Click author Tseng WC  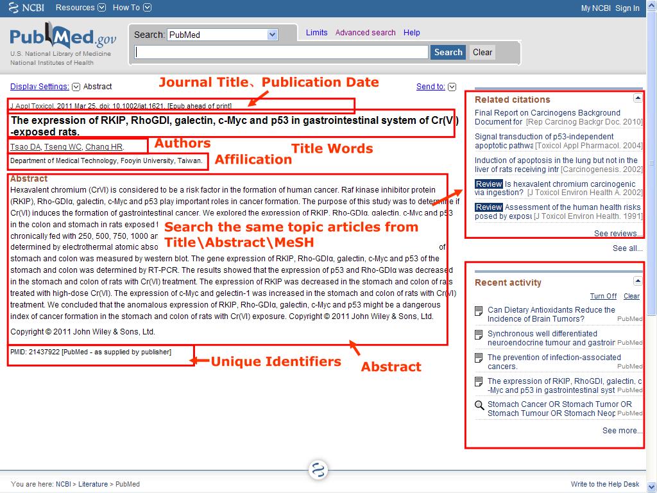click(63, 147)
